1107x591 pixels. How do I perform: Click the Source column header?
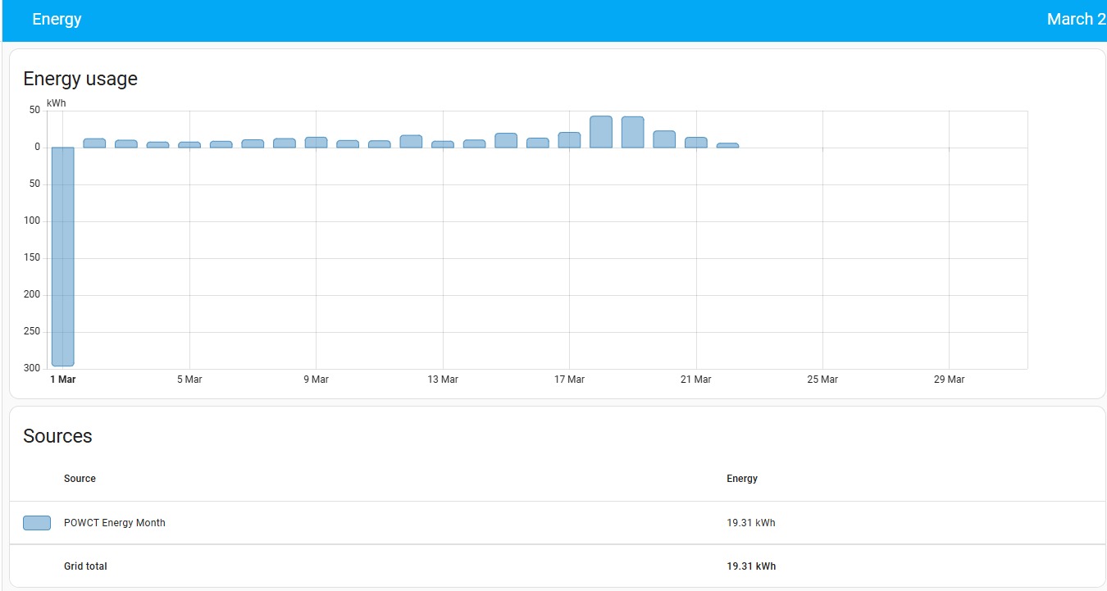click(80, 479)
